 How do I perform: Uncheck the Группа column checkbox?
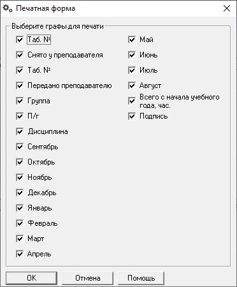(x=20, y=101)
